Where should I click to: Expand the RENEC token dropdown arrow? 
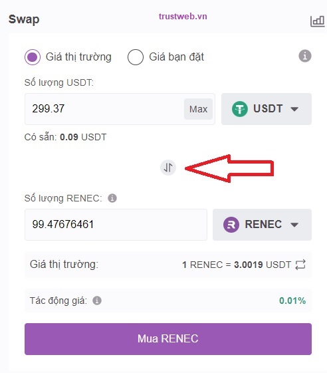[x=294, y=225]
